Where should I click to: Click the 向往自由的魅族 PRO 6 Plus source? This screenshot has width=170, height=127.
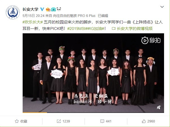pyautogui.click(x=74, y=16)
